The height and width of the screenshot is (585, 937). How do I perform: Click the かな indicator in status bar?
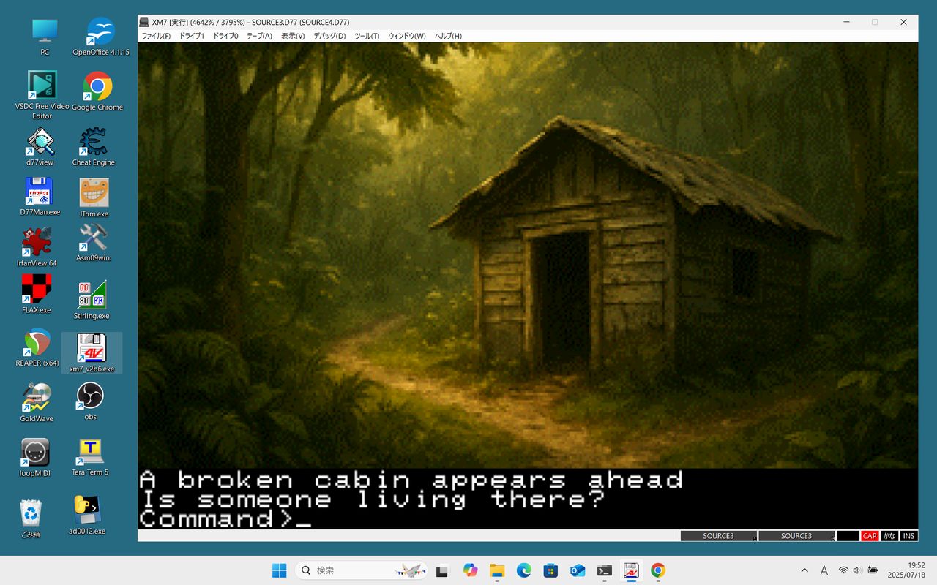[x=889, y=536]
